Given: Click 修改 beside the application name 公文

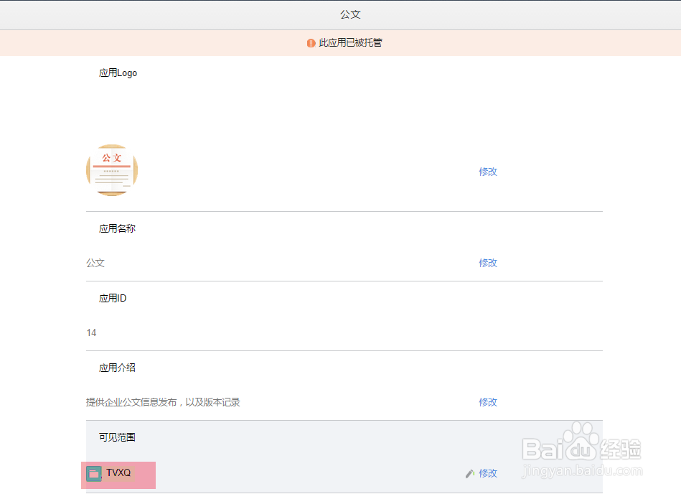Looking at the screenshot, I should click(488, 263).
